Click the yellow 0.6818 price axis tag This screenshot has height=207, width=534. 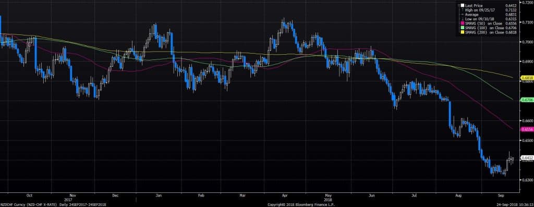click(x=526, y=78)
